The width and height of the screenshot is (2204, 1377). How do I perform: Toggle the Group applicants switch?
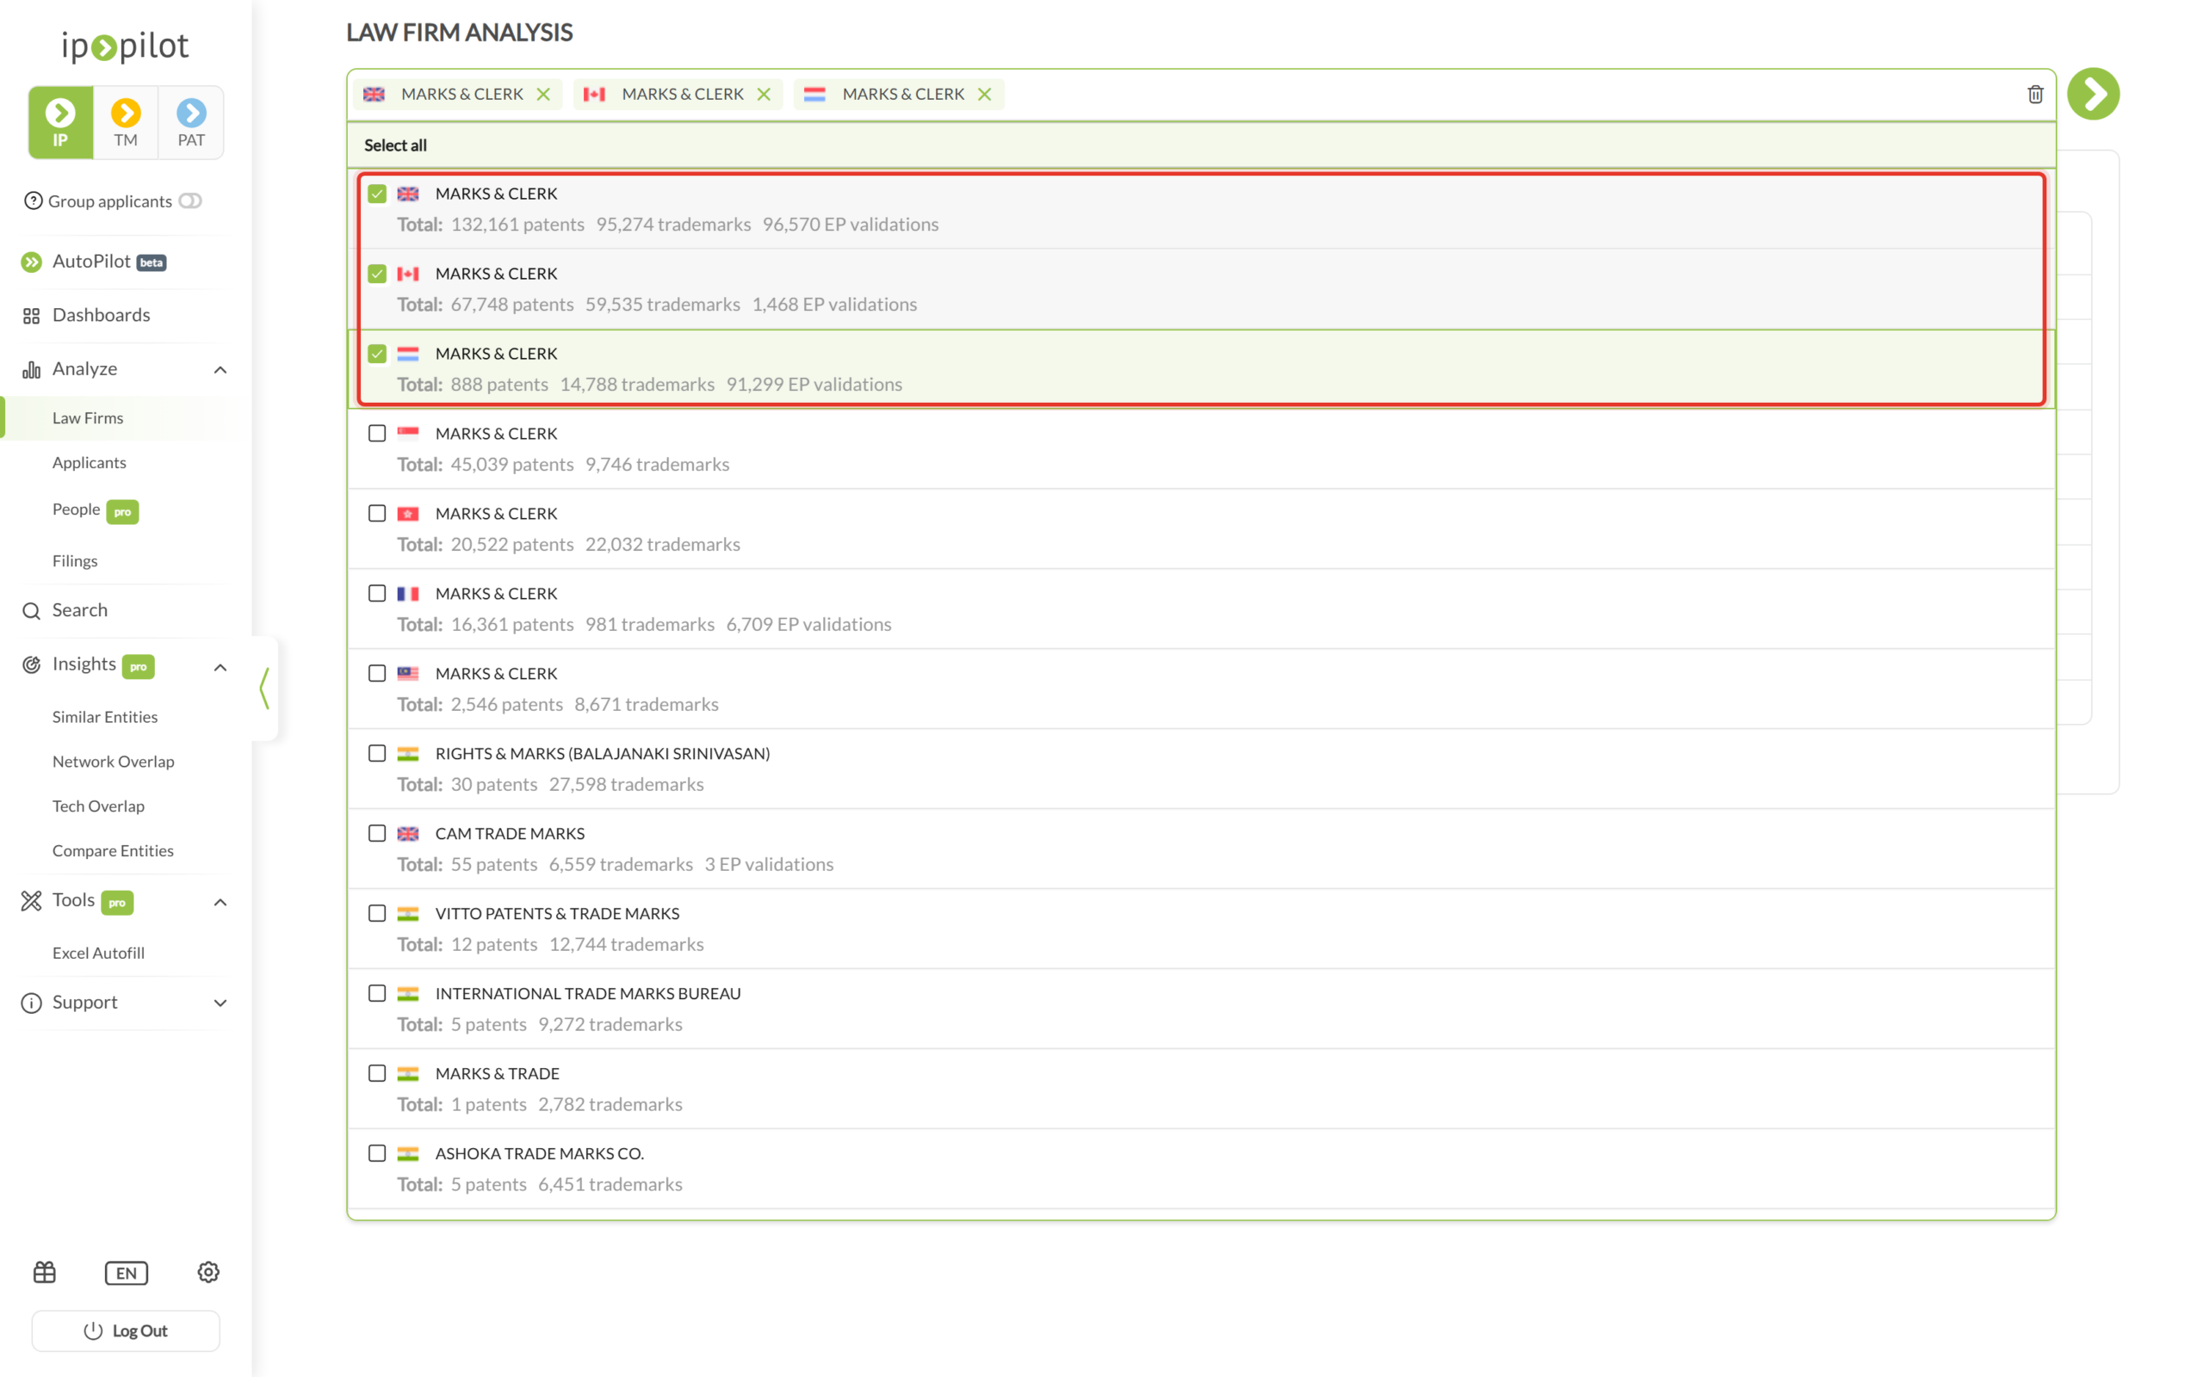coord(189,201)
